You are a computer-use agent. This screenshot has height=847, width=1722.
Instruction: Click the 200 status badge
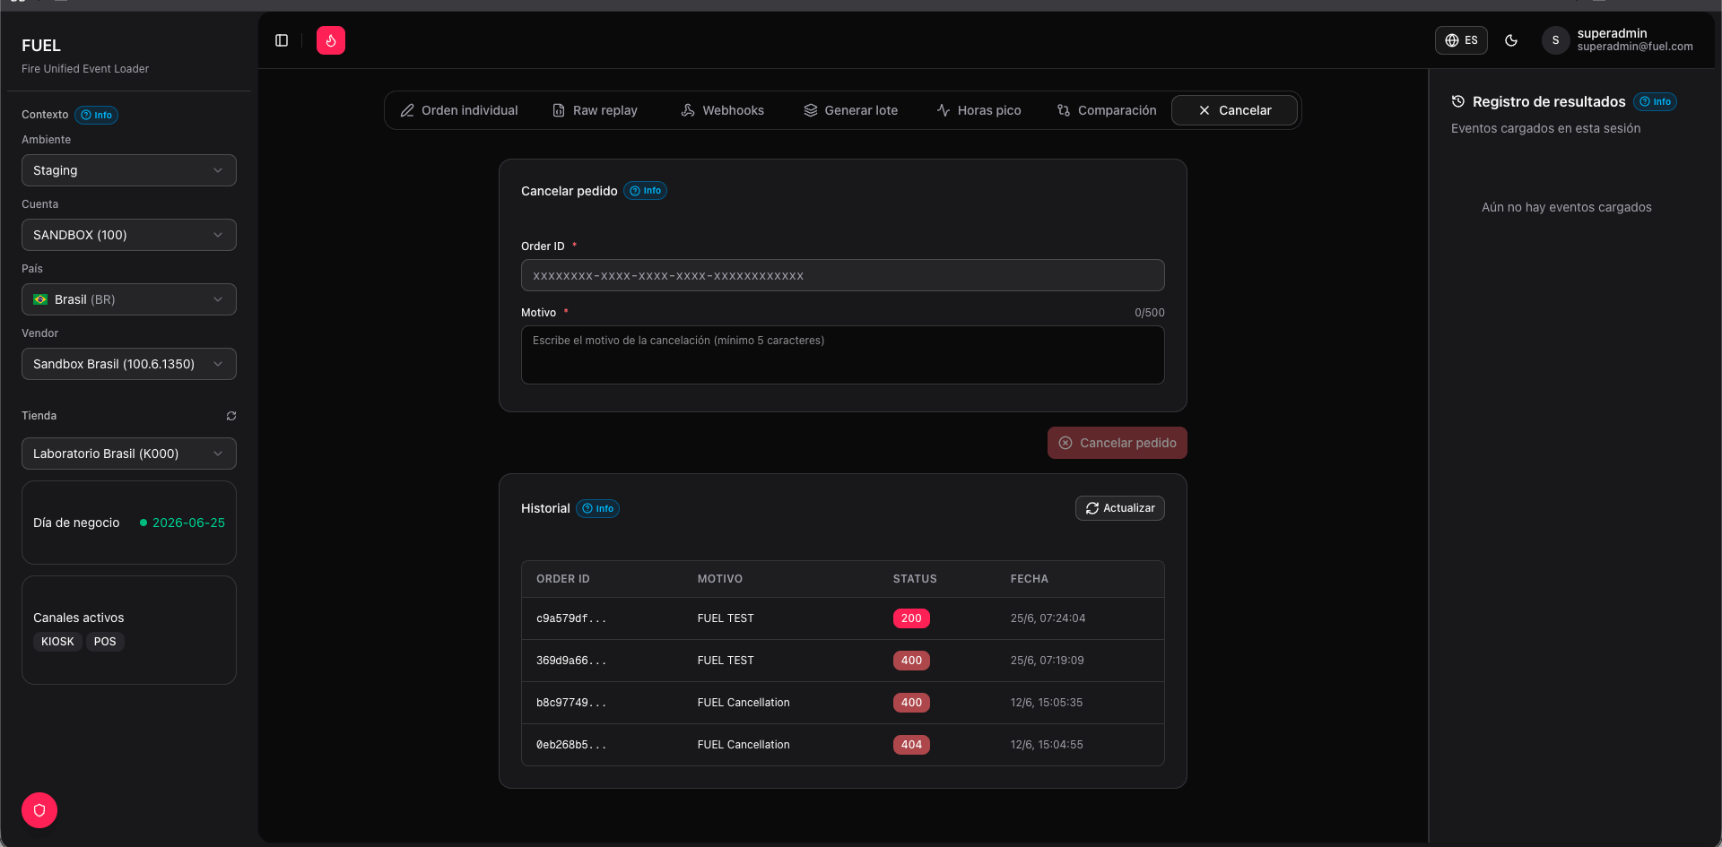point(911,618)
